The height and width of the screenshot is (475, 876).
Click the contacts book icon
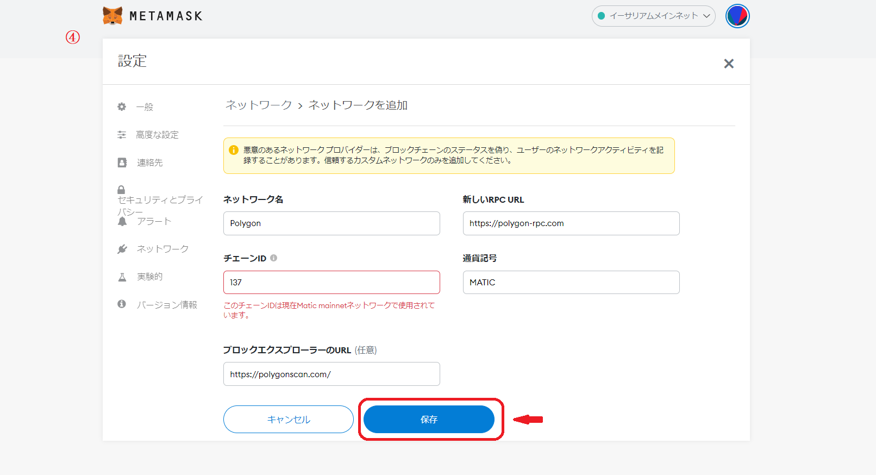click(x=122, y=162)
